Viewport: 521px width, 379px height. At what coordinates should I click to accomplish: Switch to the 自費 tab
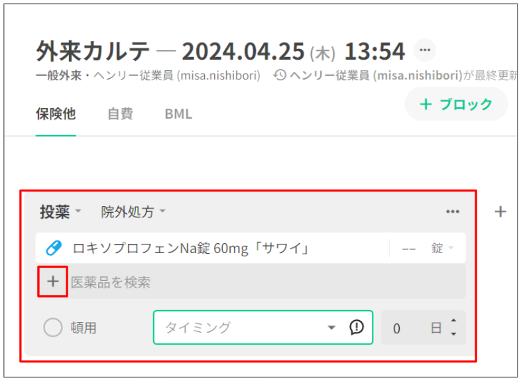click(x=120, y=114)
